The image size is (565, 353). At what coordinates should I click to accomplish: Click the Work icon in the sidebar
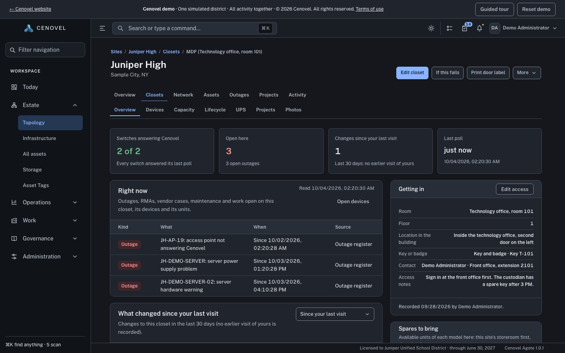[14, 220]
